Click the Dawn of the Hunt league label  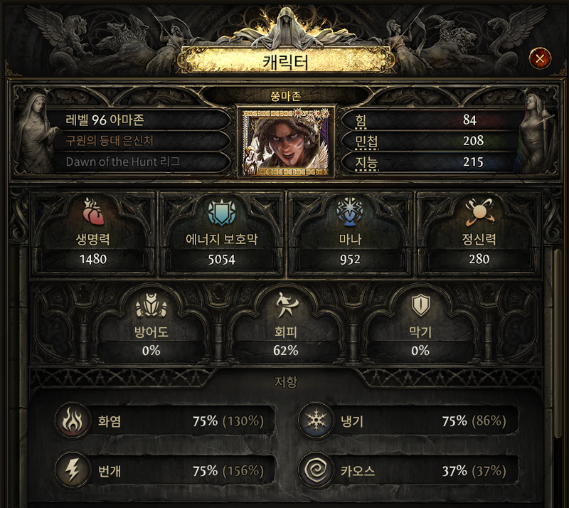point(123,162)
